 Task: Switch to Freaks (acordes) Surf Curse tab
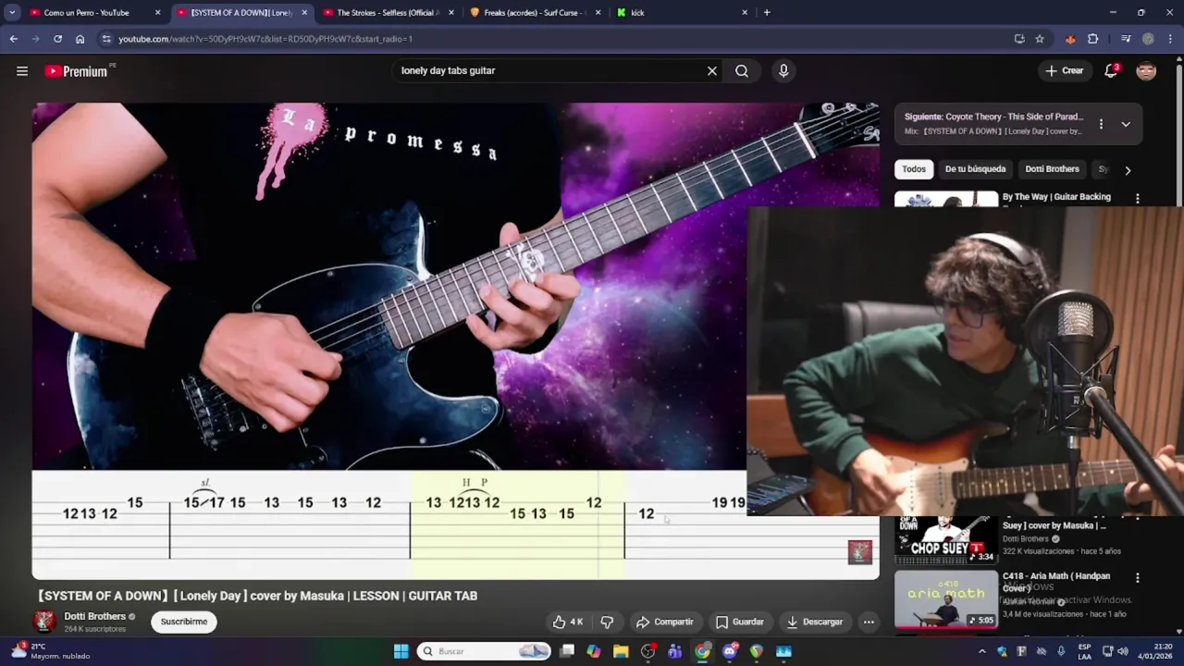tap(535, 13)
